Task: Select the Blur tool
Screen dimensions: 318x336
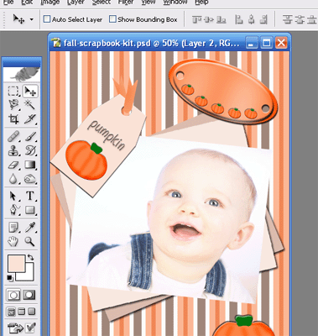Action: (x=13, y=179)
